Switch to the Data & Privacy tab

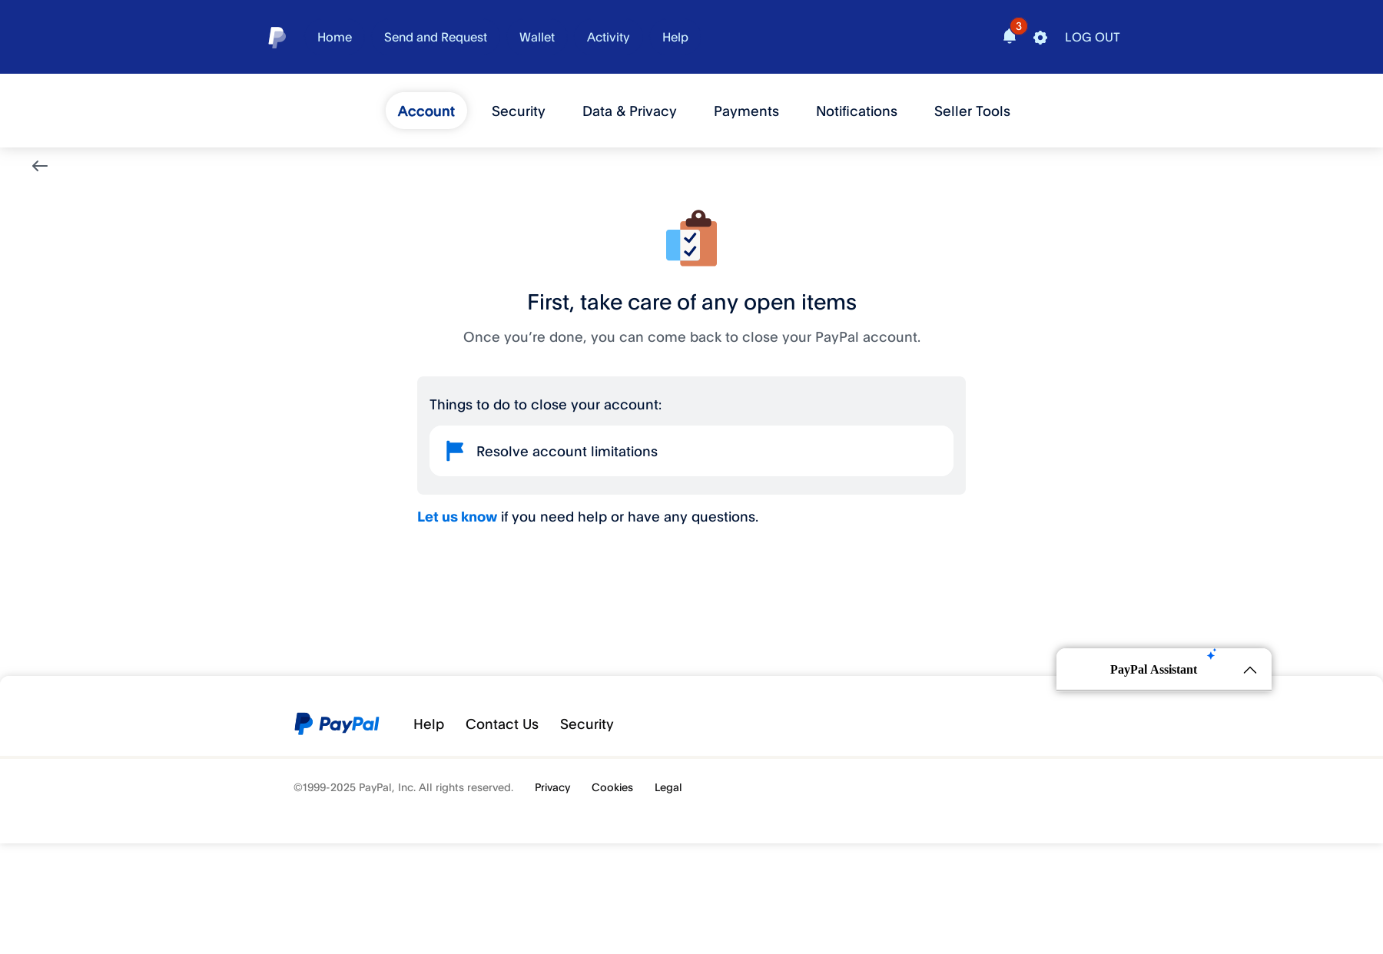[629, 111]
